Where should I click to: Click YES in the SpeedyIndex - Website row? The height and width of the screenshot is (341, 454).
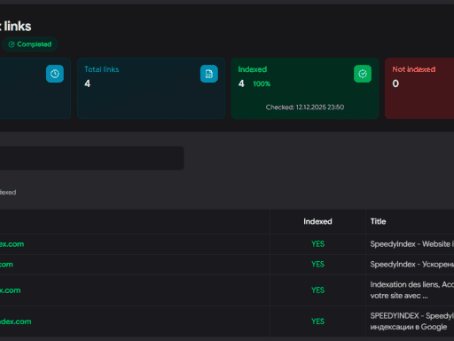[317, 244]
